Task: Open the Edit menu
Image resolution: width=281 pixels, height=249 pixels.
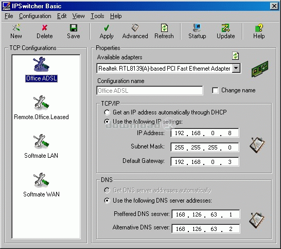Action: (x=62, y=16)
